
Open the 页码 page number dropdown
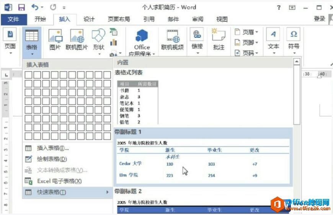click(x=246, y=53)
